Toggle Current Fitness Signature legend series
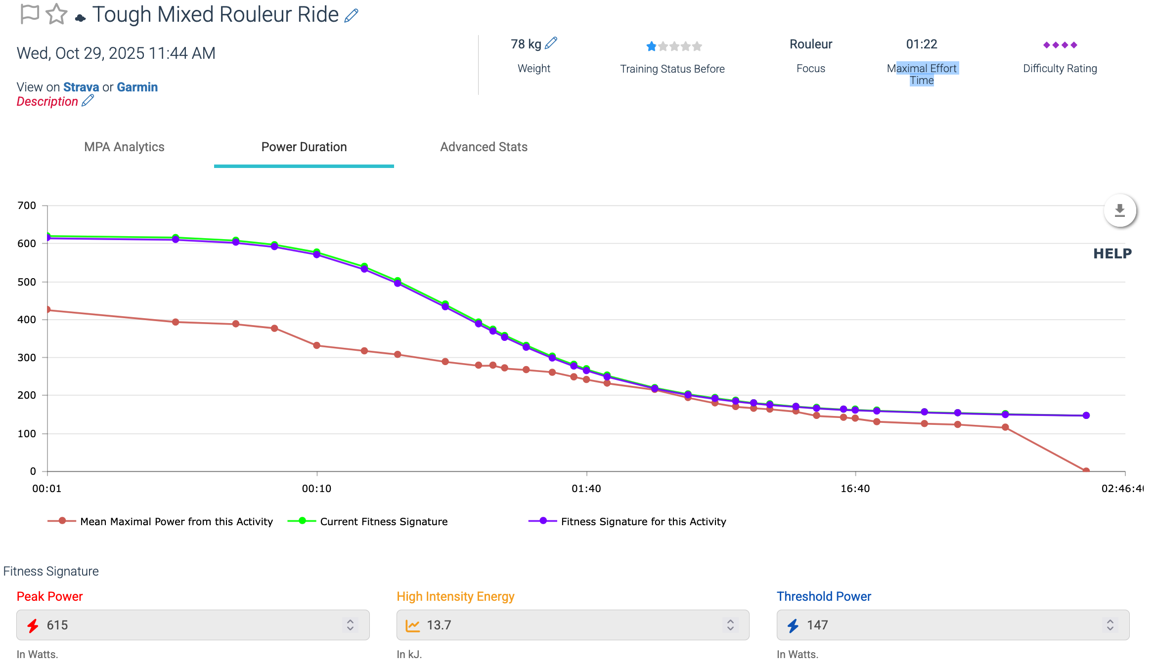The width and height of the screenshot is (1157, 664). tap(383, 521)
